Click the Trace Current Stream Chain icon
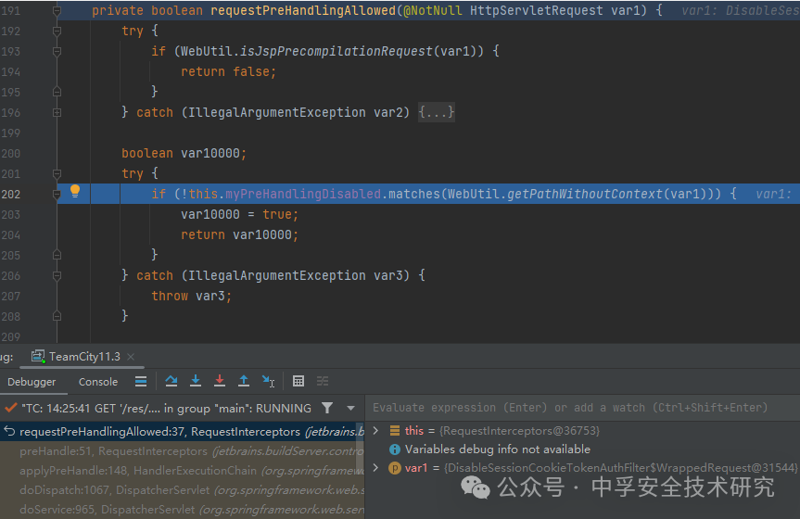800x519 pixels. 323,381
